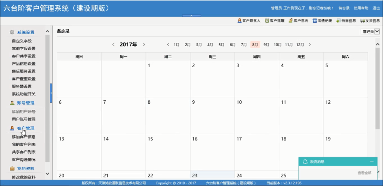Click the bell icon in 系统消息 popup
Screen dimensions: 383x186
[x=305, y=161]
